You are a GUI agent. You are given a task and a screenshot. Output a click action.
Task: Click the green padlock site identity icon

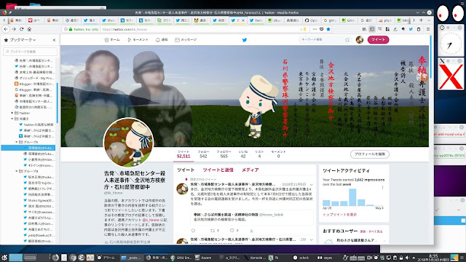(71, 29)
